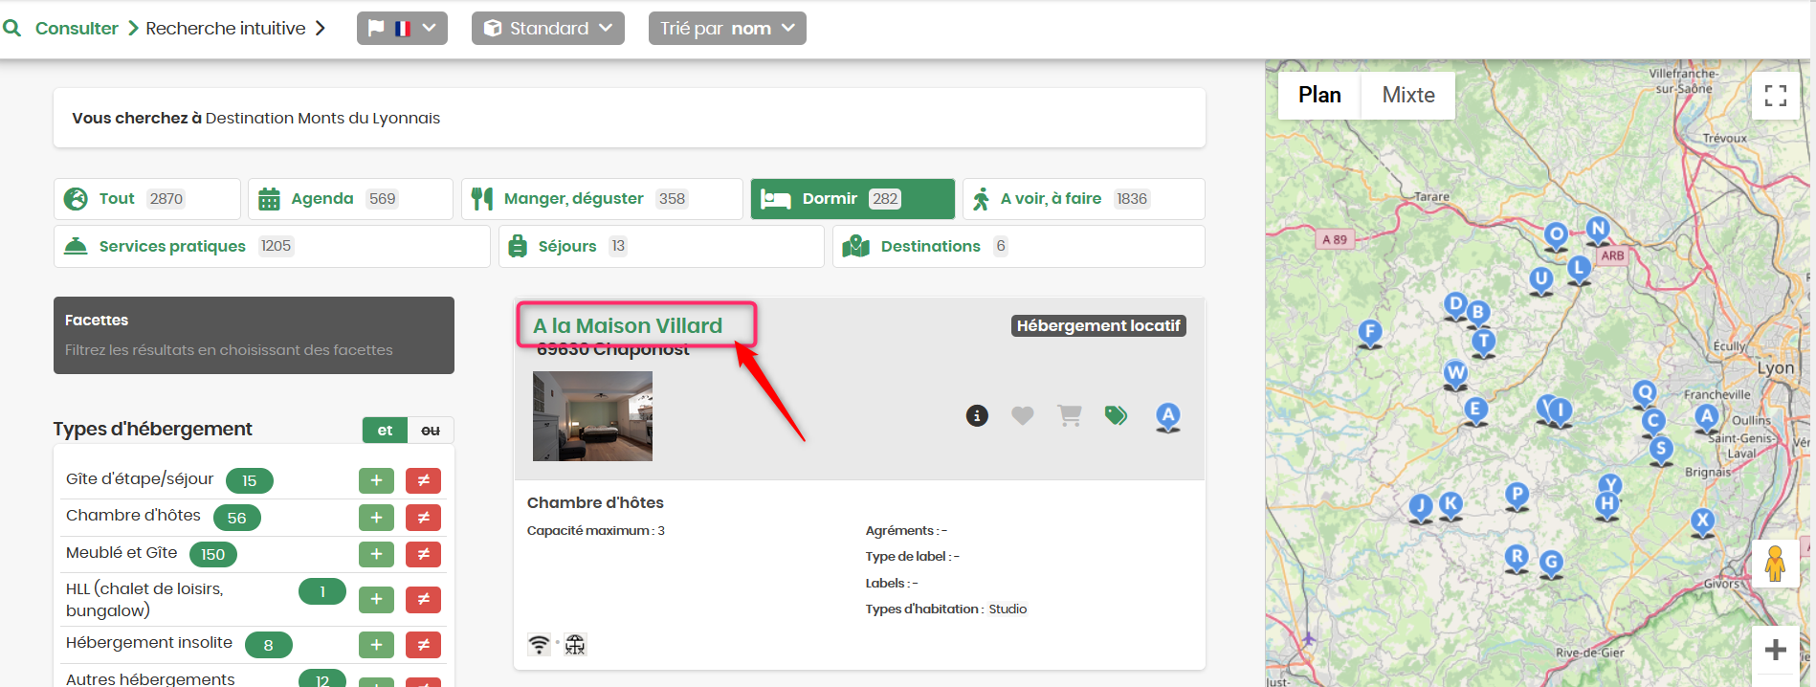The width and height of the screenshot is (1816, 687).
Task: Click map marker Q
Action: (x=1645, y=393)
